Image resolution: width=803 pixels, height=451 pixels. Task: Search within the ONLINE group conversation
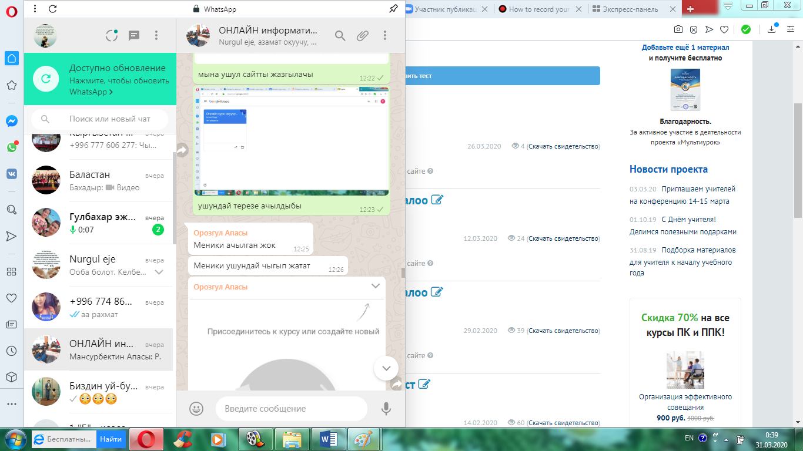[x=340, y=35]
